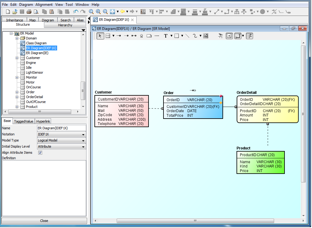312x228 pixels.
Task: Click the Close button under the Definition box
Action: click(x=44, y=221)
